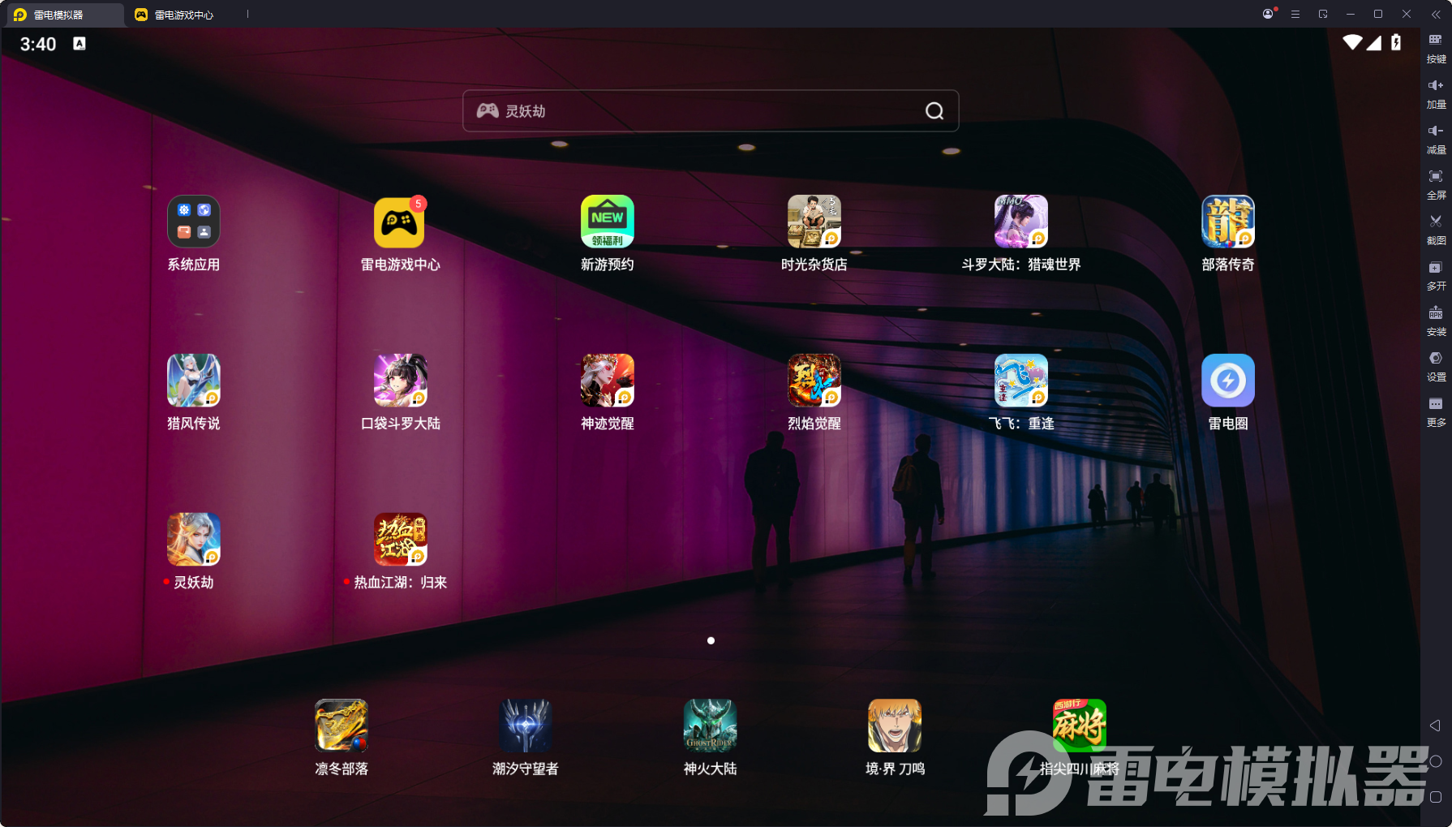The height and width of the screenshot is (827, 1452).
Task: Launch the 灵妖劫 game icon
Action: [x=193, y=540]
